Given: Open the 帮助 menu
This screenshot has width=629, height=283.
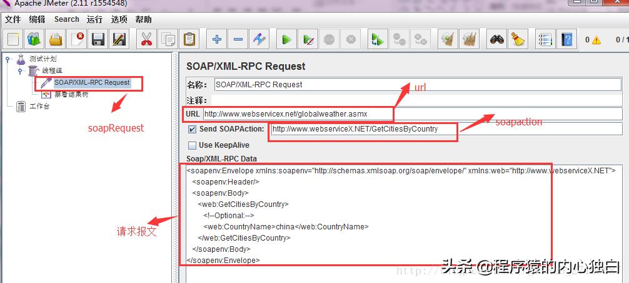Looking at the screenshot, I should pyautogui.click(x=144, y=19).
